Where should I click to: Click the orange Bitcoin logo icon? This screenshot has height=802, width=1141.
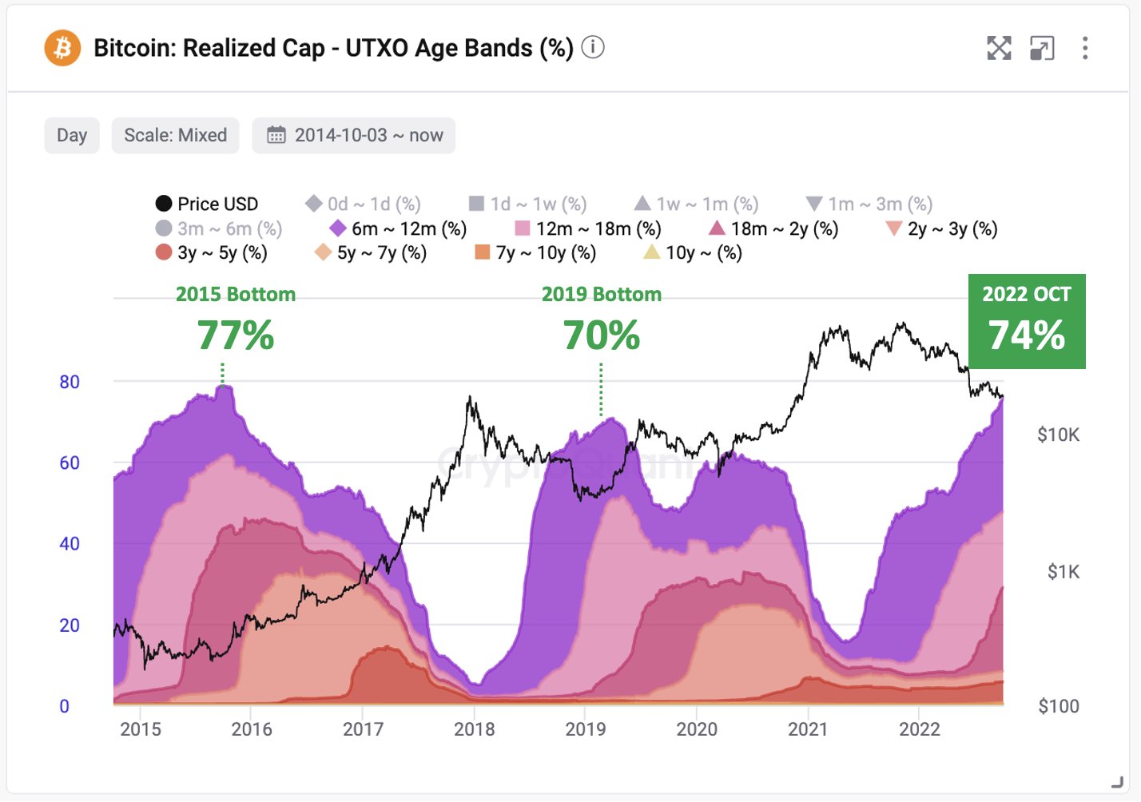point(62,48)
